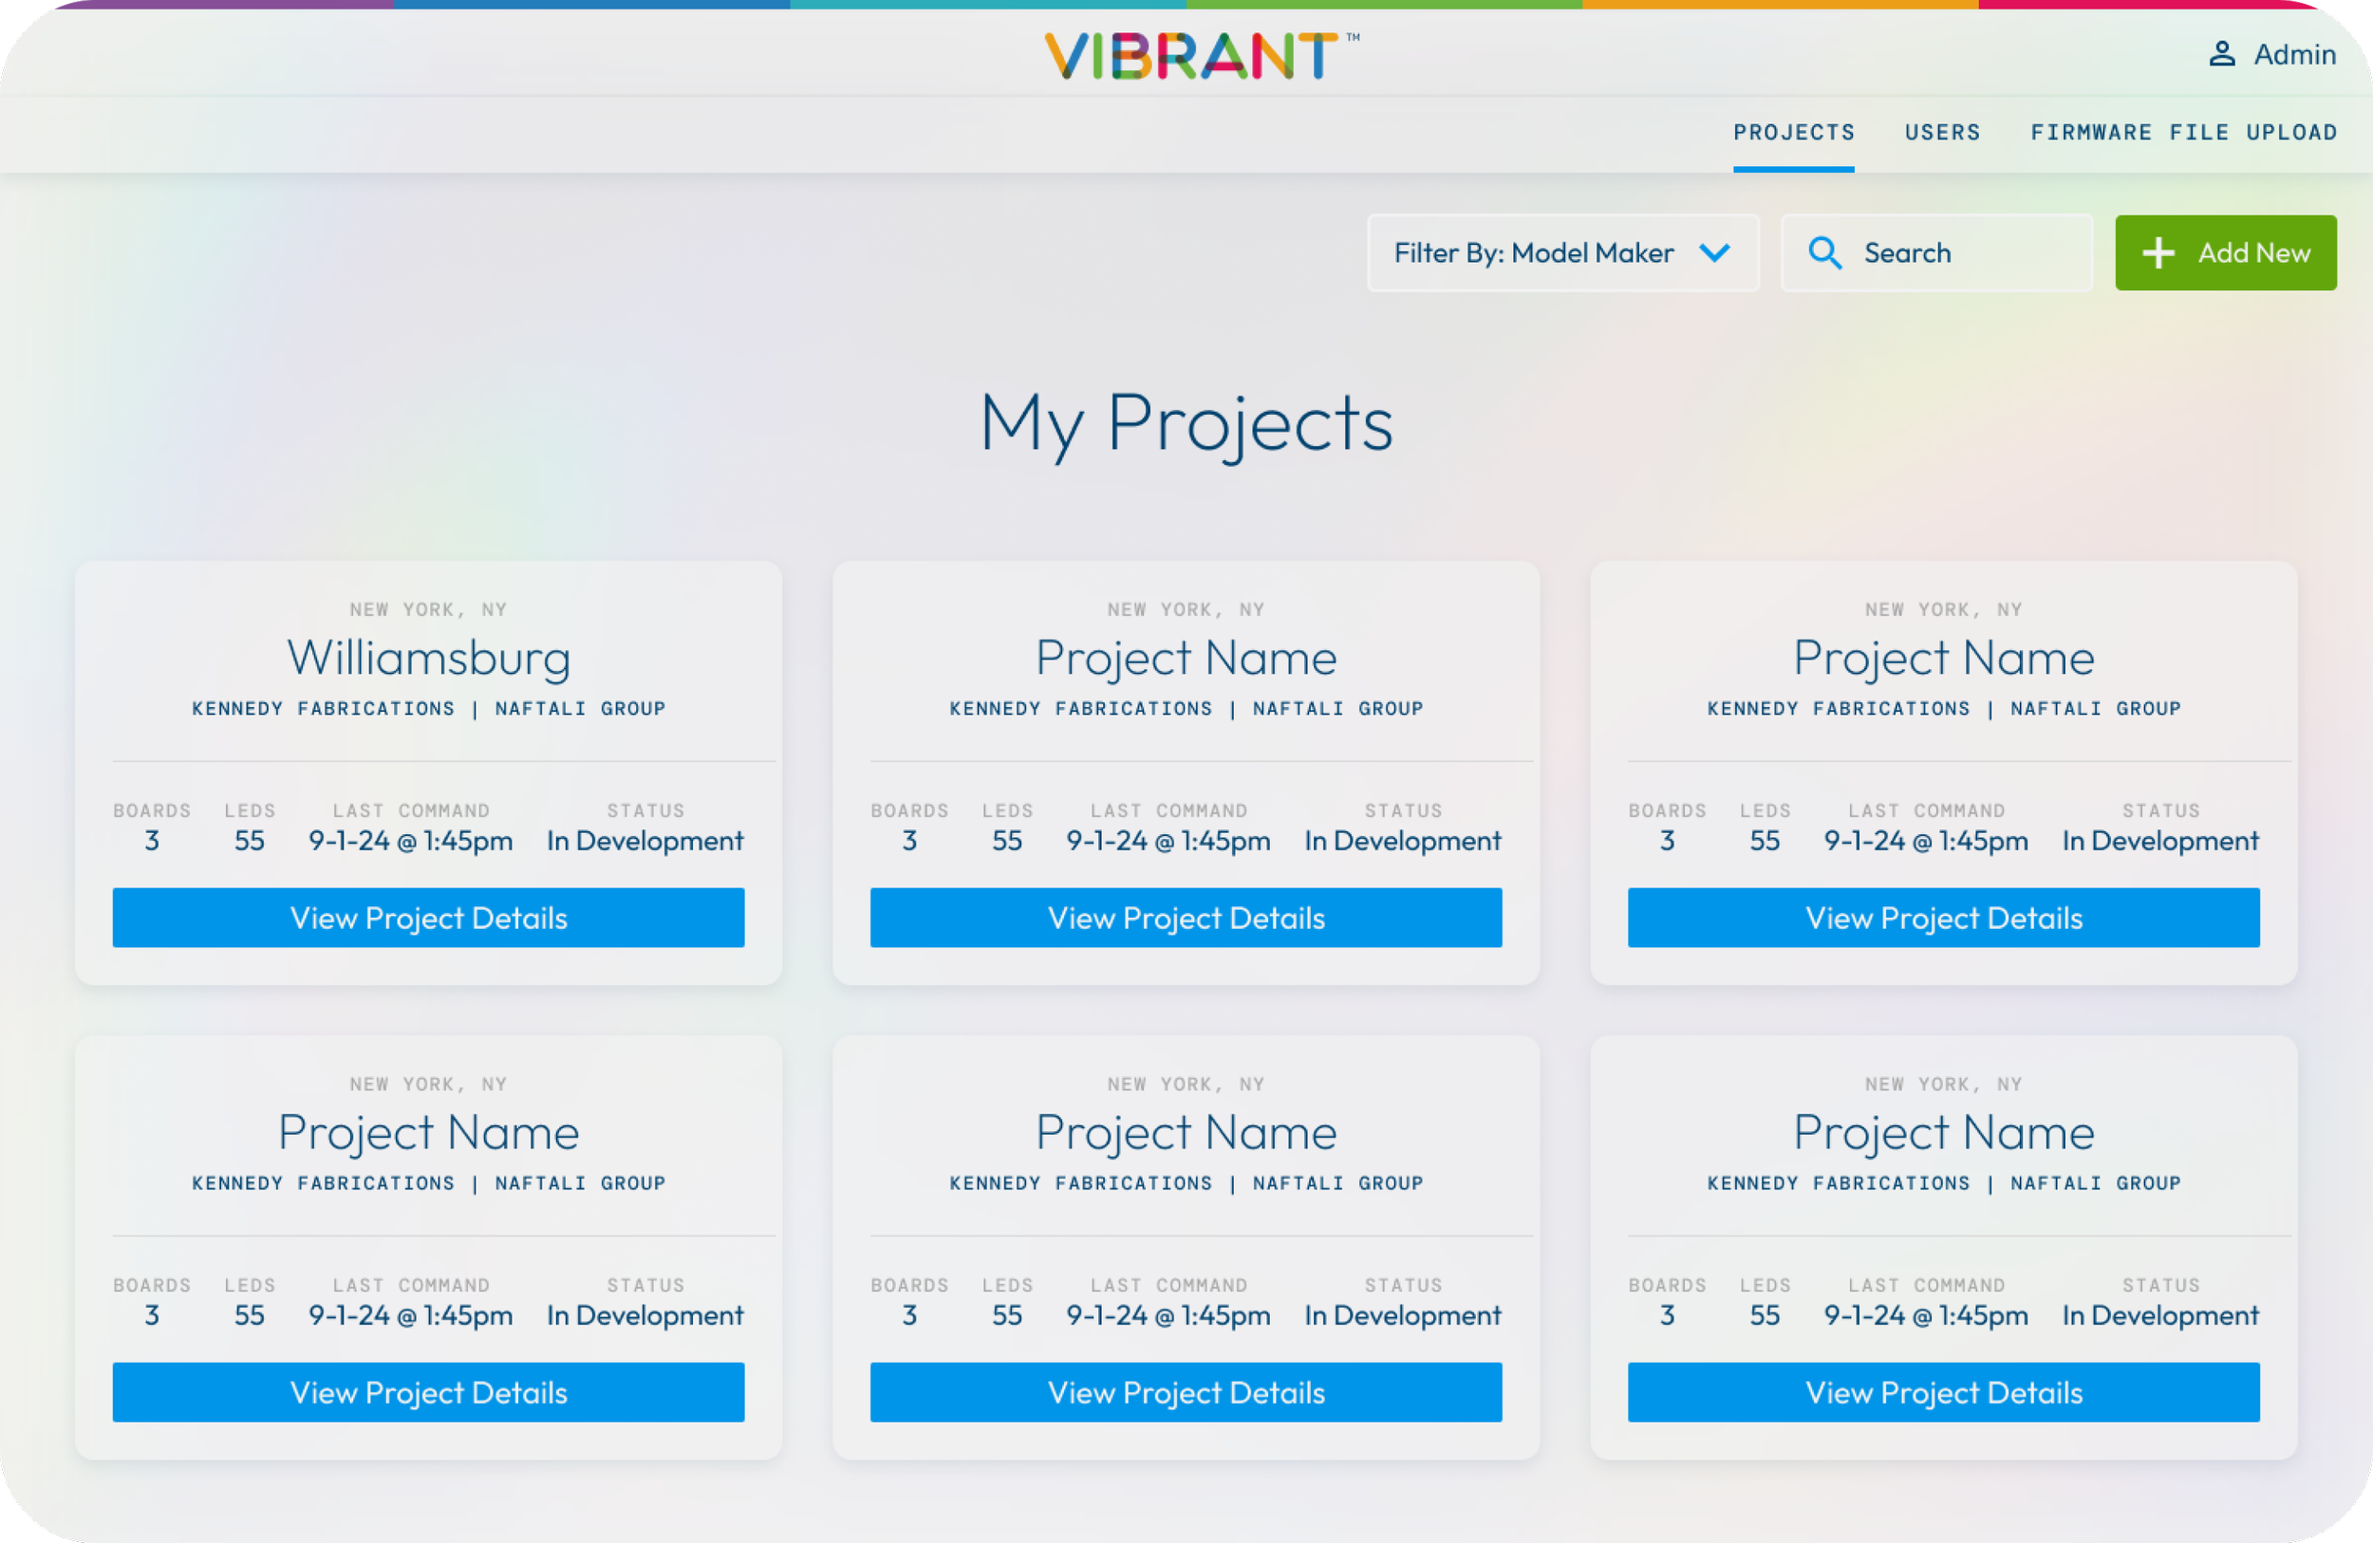Click the Admin user profile icon
2373x1543 pixels.
click(2221, 54)
